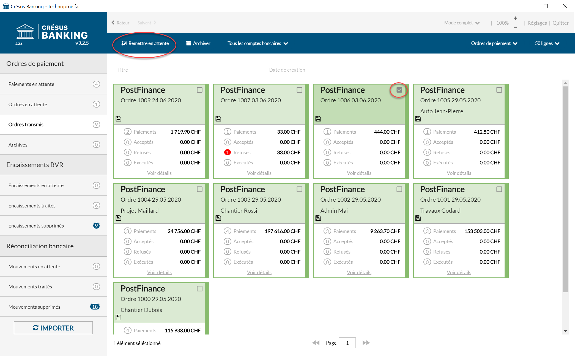
Task: Click the Réglages link
Action: [537, 23]
